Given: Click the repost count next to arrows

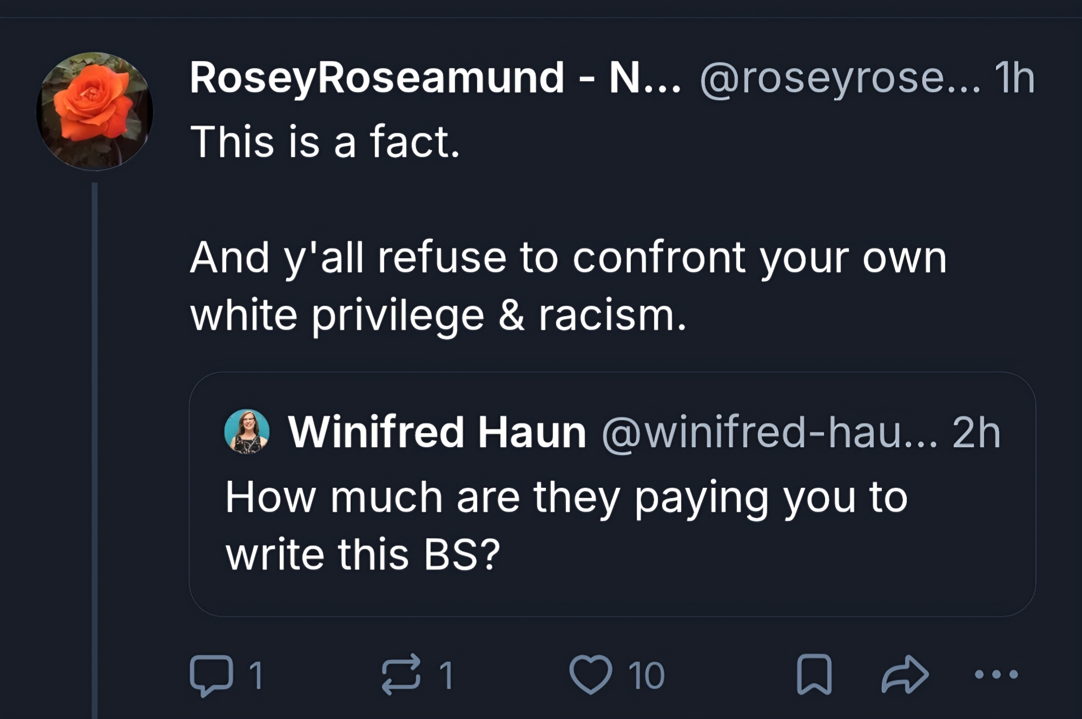Looking at the screenshot, I should pyautogui.click(x=446, y=675).
